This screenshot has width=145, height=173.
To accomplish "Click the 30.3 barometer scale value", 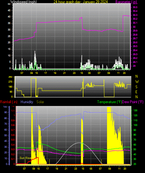I will pyautogui.click(x=135, y=15).
